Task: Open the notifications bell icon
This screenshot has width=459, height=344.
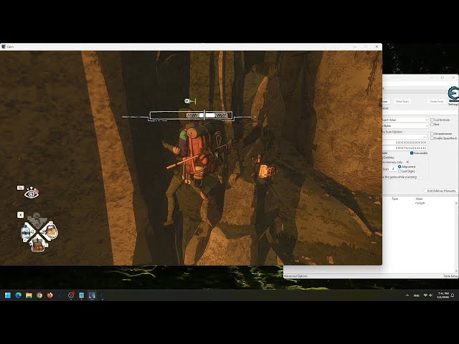Action: click(453, 295)
